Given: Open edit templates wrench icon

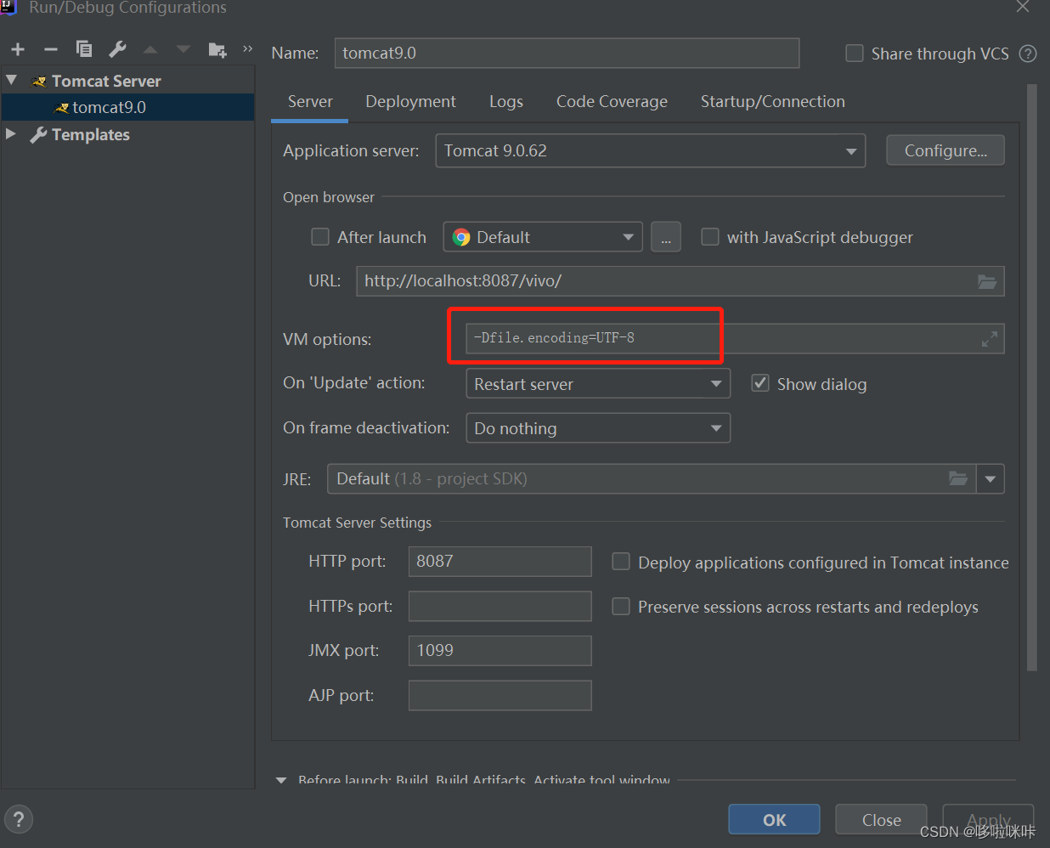Looking at the screenshot, I should tap(117, 49).
